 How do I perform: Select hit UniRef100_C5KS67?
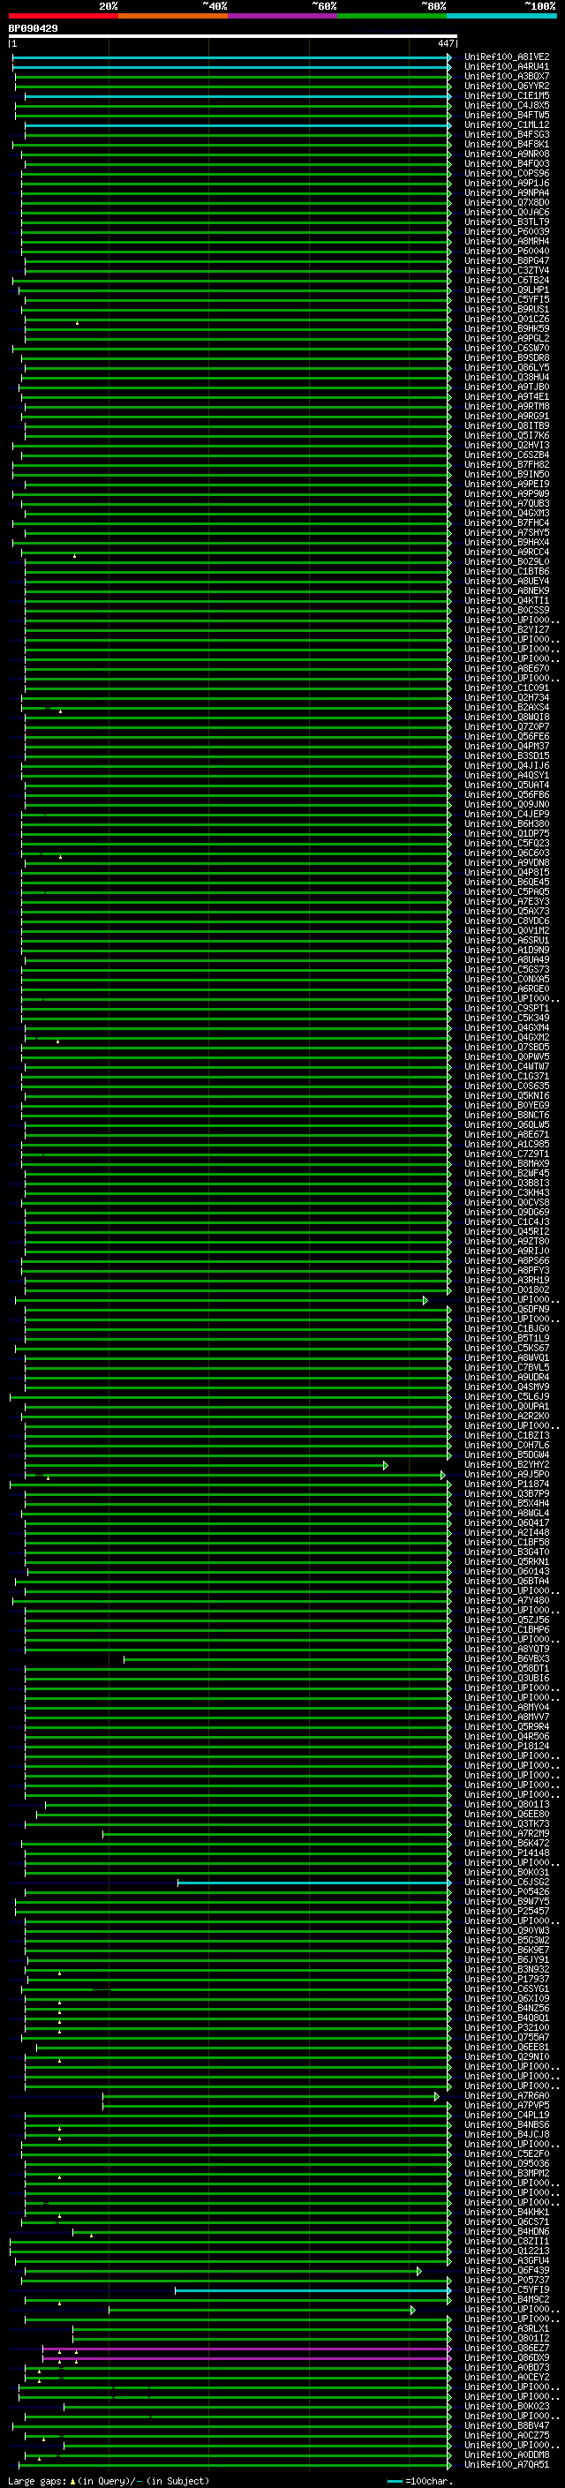507,1348
